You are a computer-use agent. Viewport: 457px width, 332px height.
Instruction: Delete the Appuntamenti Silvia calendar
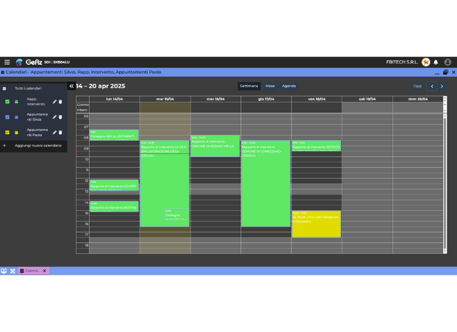(60, 117)
